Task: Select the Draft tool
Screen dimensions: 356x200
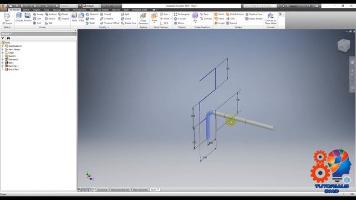Action: pyautogui.click(x=90, y=23)
